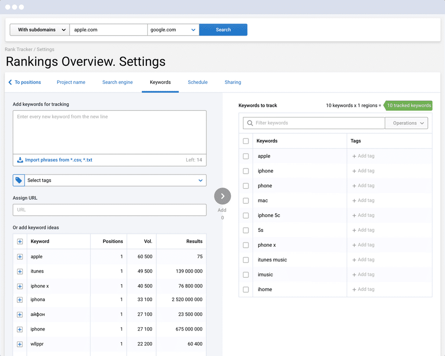The height and width of the screenshot is (356, 445).
Task: Switch to the Schedule tab
Action: 197,82
